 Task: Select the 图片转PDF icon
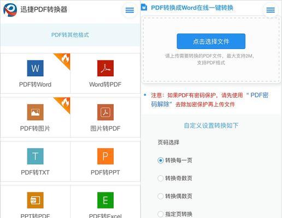click(x=105, y=112)
